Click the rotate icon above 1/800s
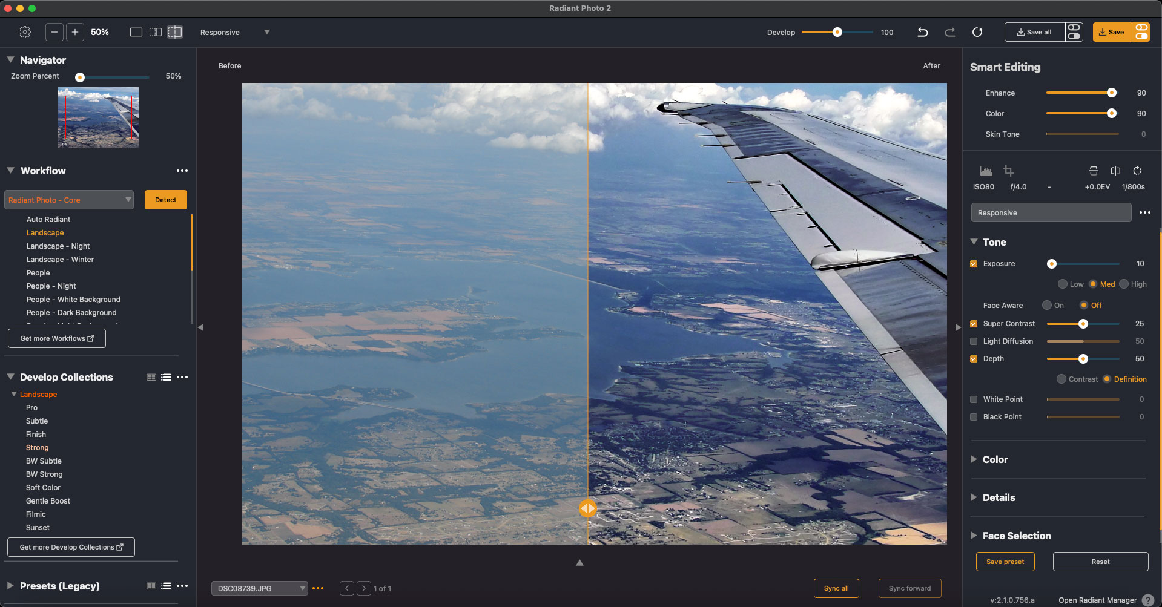Screen dimensions: 1162x607 click(x=1137, y=171)
